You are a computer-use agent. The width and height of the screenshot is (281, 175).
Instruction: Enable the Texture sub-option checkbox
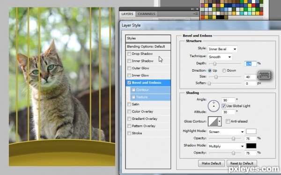[x=133, y=97]
